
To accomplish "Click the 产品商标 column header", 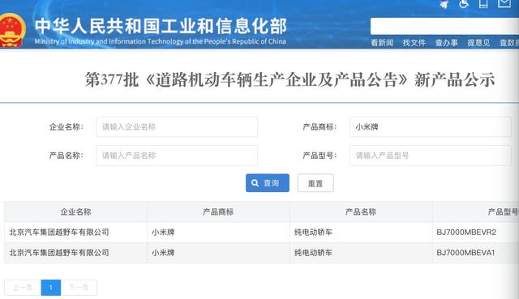I will pos(218,211).
